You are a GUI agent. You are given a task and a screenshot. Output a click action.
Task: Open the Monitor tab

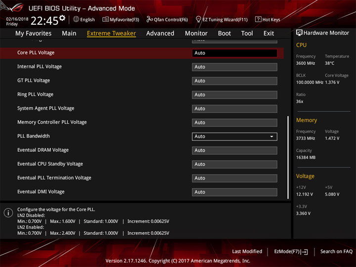tap(196, 34)
